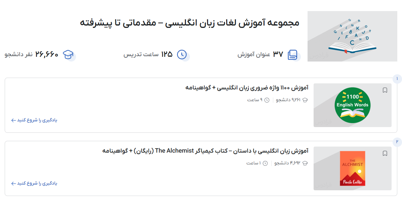402x198 pixels.
Task: Click the clock icon beside 125 teaching hours
Action: (182, 54)
